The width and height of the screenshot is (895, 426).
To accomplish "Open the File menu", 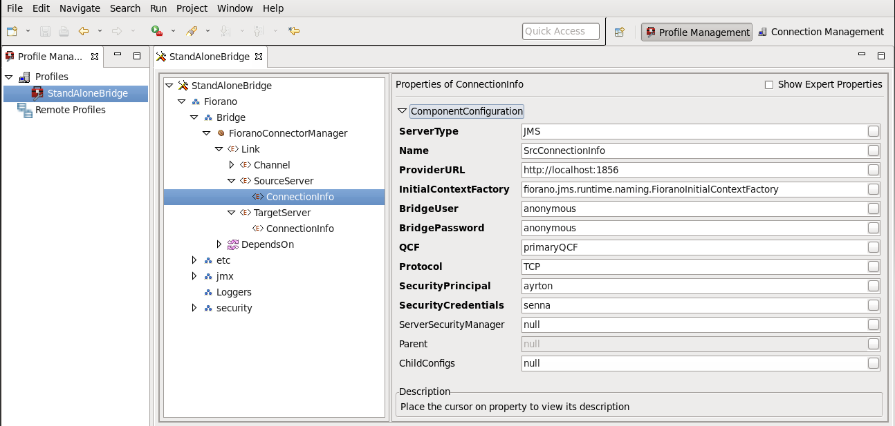I will (15, 8).
